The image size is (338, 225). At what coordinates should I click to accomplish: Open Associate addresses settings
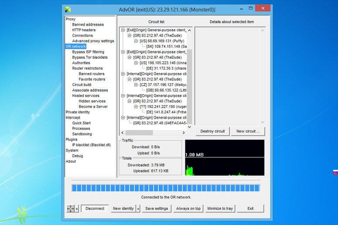90,90
